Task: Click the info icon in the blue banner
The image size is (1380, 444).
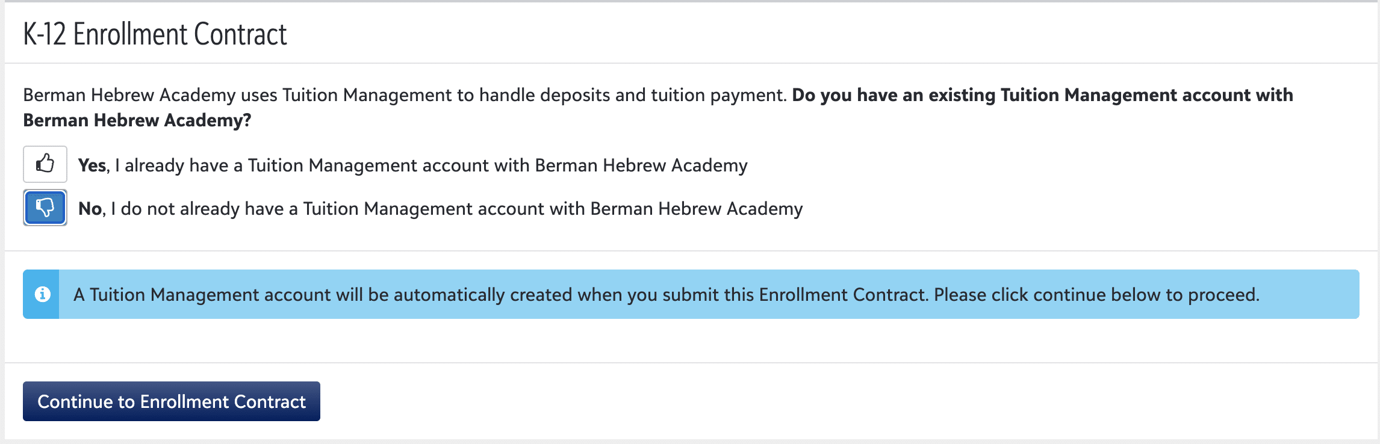Action: (42, 294)
